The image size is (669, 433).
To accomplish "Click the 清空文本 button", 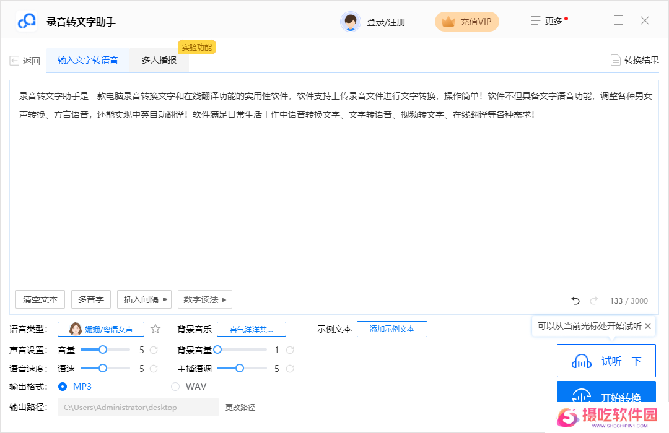I will point(40,299).
